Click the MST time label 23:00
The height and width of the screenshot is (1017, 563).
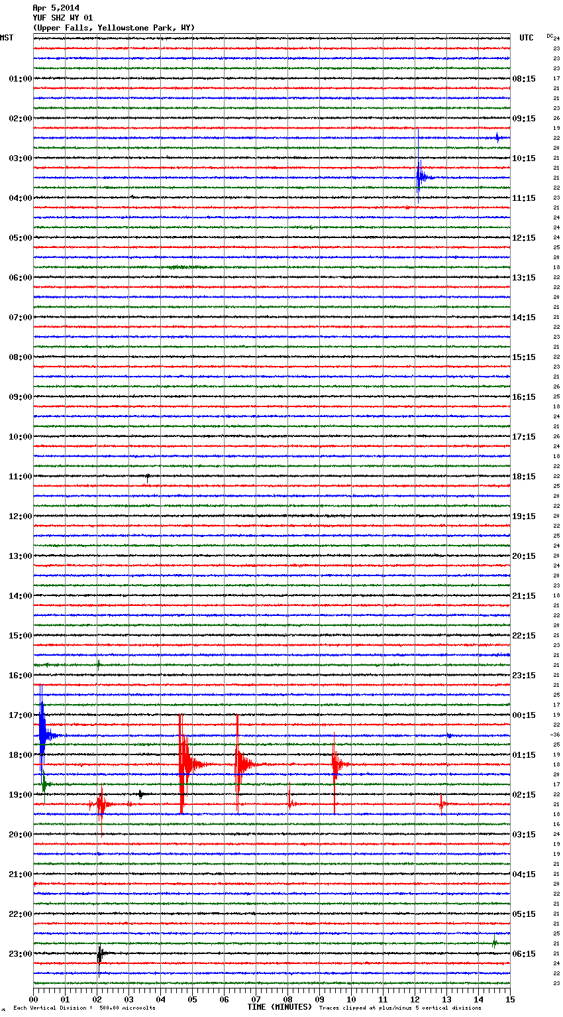pyautogui.click(x=20, y=954)
